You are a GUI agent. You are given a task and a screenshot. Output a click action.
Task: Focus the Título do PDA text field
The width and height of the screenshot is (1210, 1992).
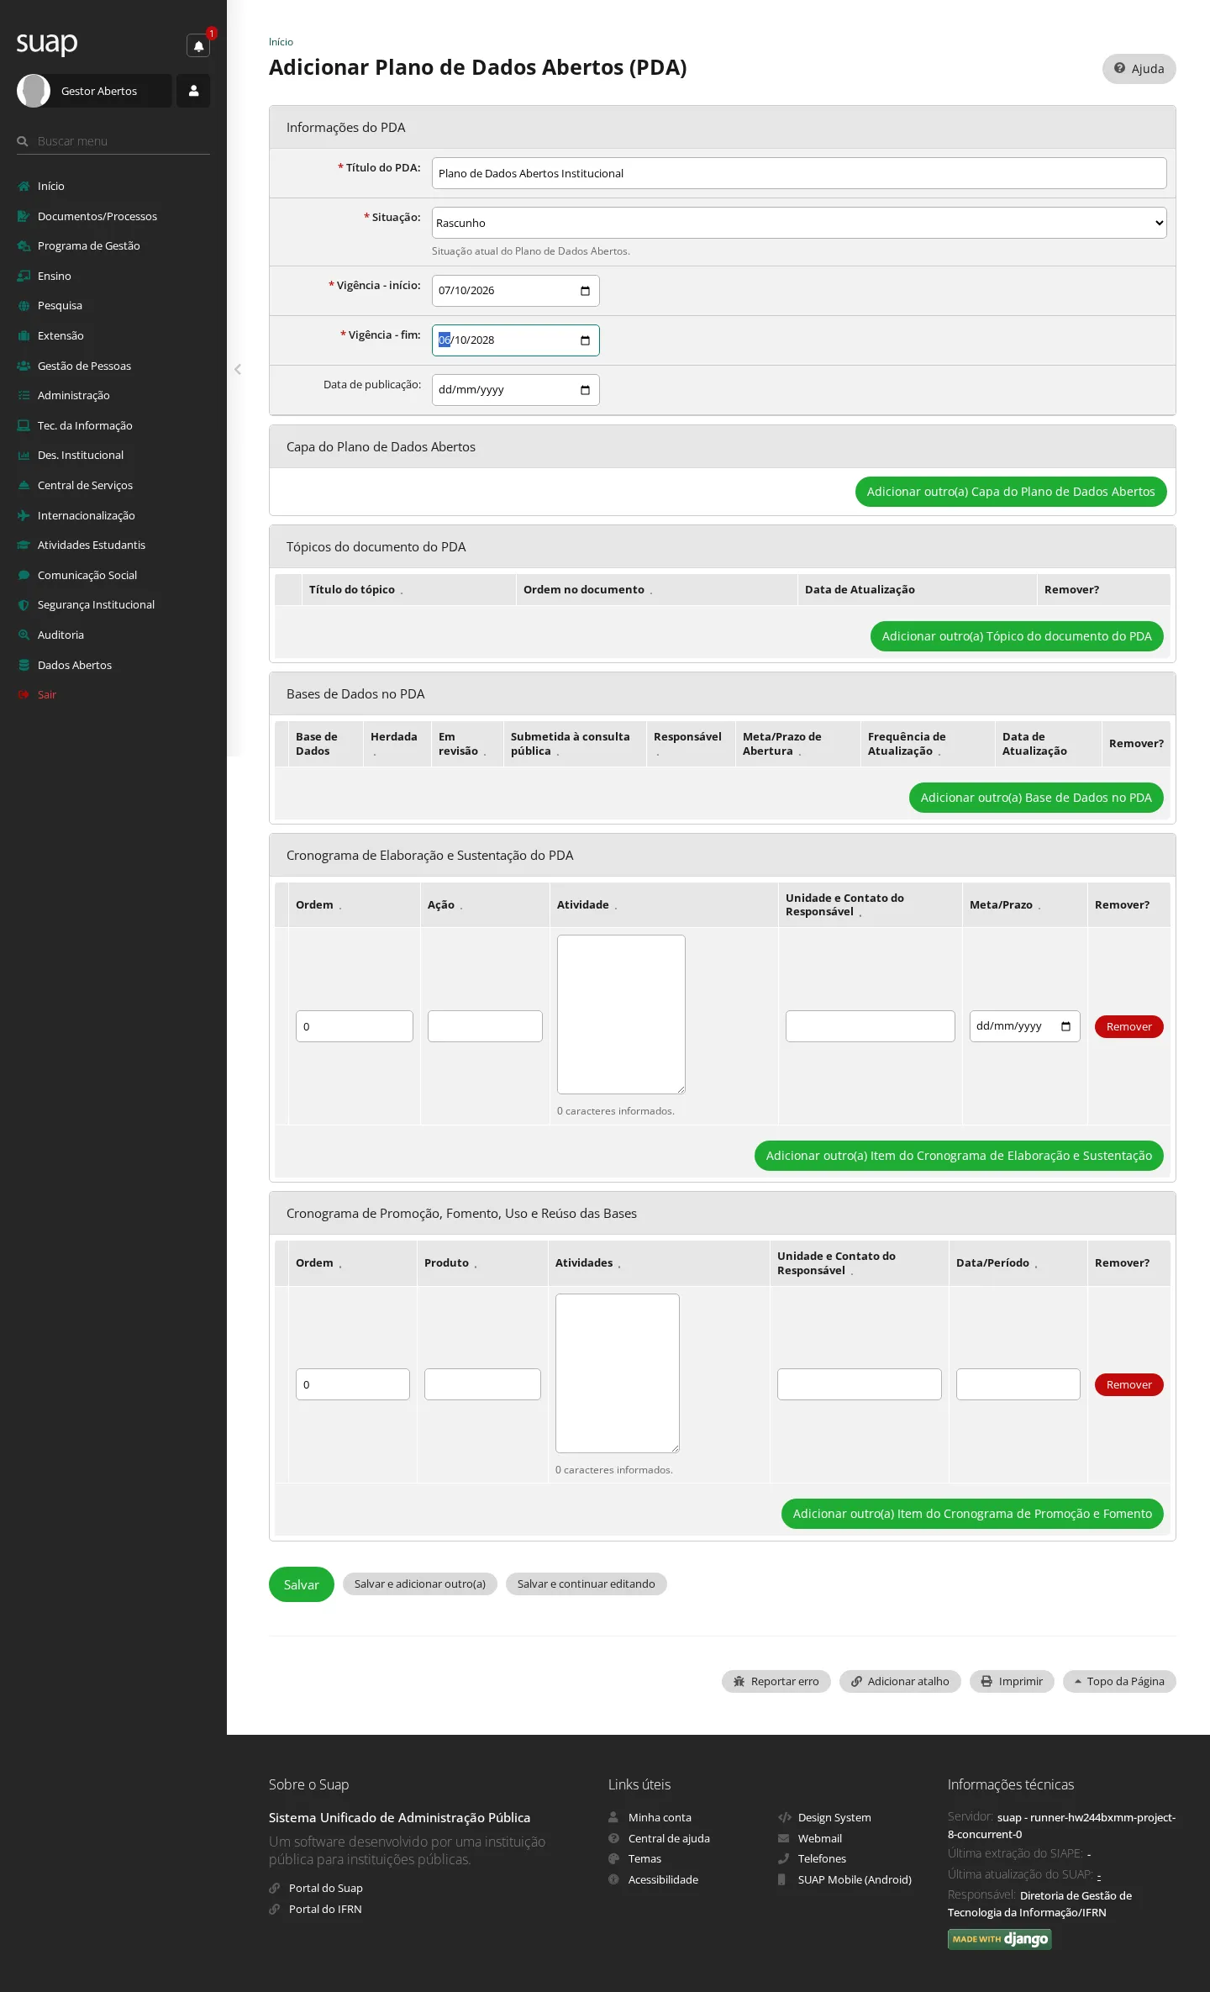click(x=799, y=173)
